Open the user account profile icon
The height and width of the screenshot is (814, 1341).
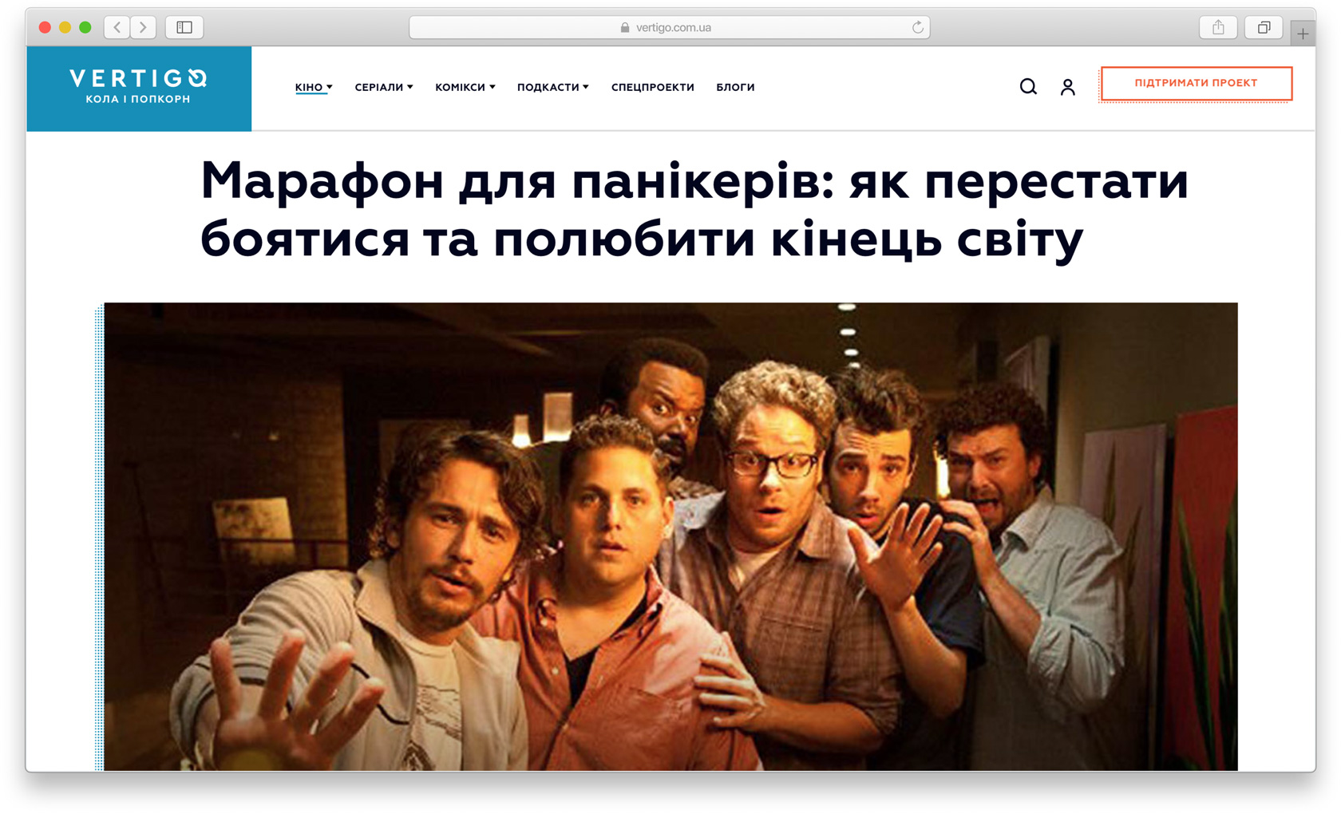click(1067, 87)
